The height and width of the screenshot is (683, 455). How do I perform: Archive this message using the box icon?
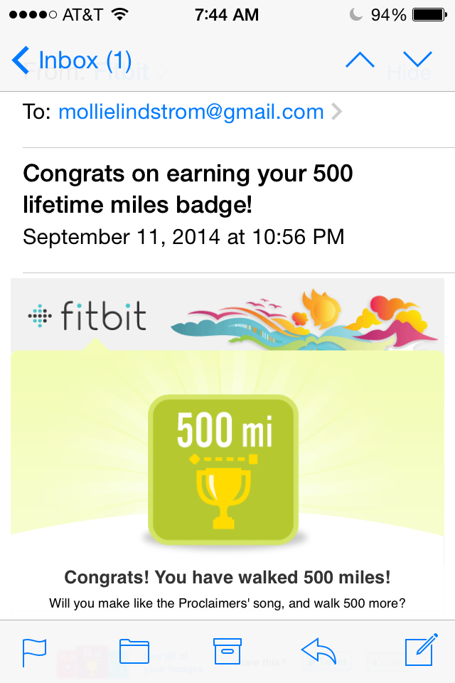pyautogui.click(x=228, y=651)
